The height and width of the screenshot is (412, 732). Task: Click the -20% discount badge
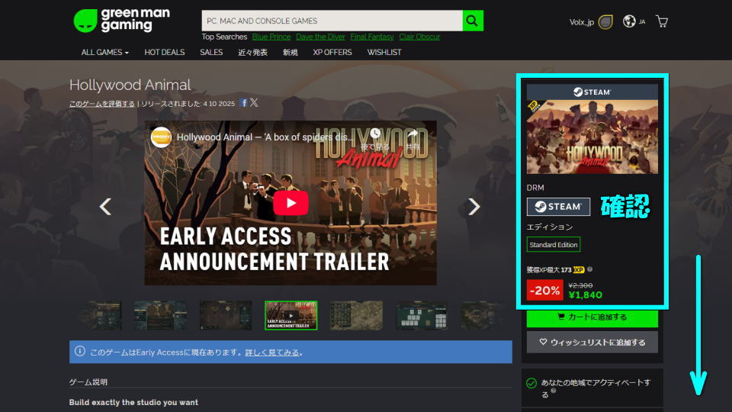pyautogui.click(x=544, y=290)
